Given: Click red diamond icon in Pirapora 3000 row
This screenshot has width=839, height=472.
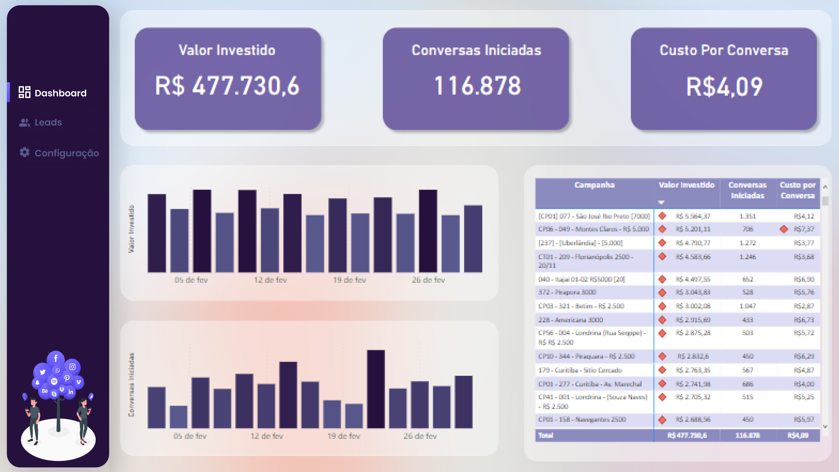Looking at the screenshot, I should tap(662, 292).
